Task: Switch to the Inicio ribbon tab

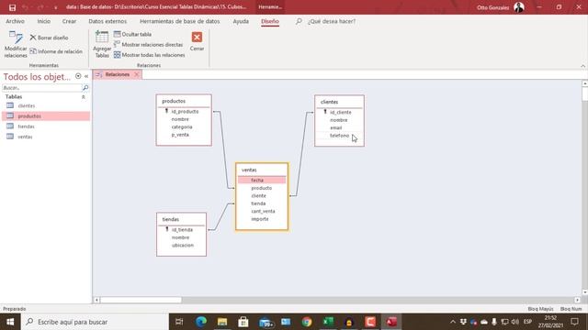Action: coord(44,21)
